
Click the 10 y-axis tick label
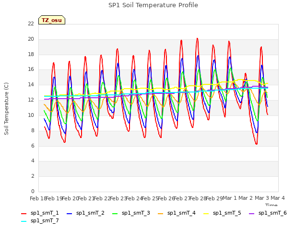click(x=31, y=115)
